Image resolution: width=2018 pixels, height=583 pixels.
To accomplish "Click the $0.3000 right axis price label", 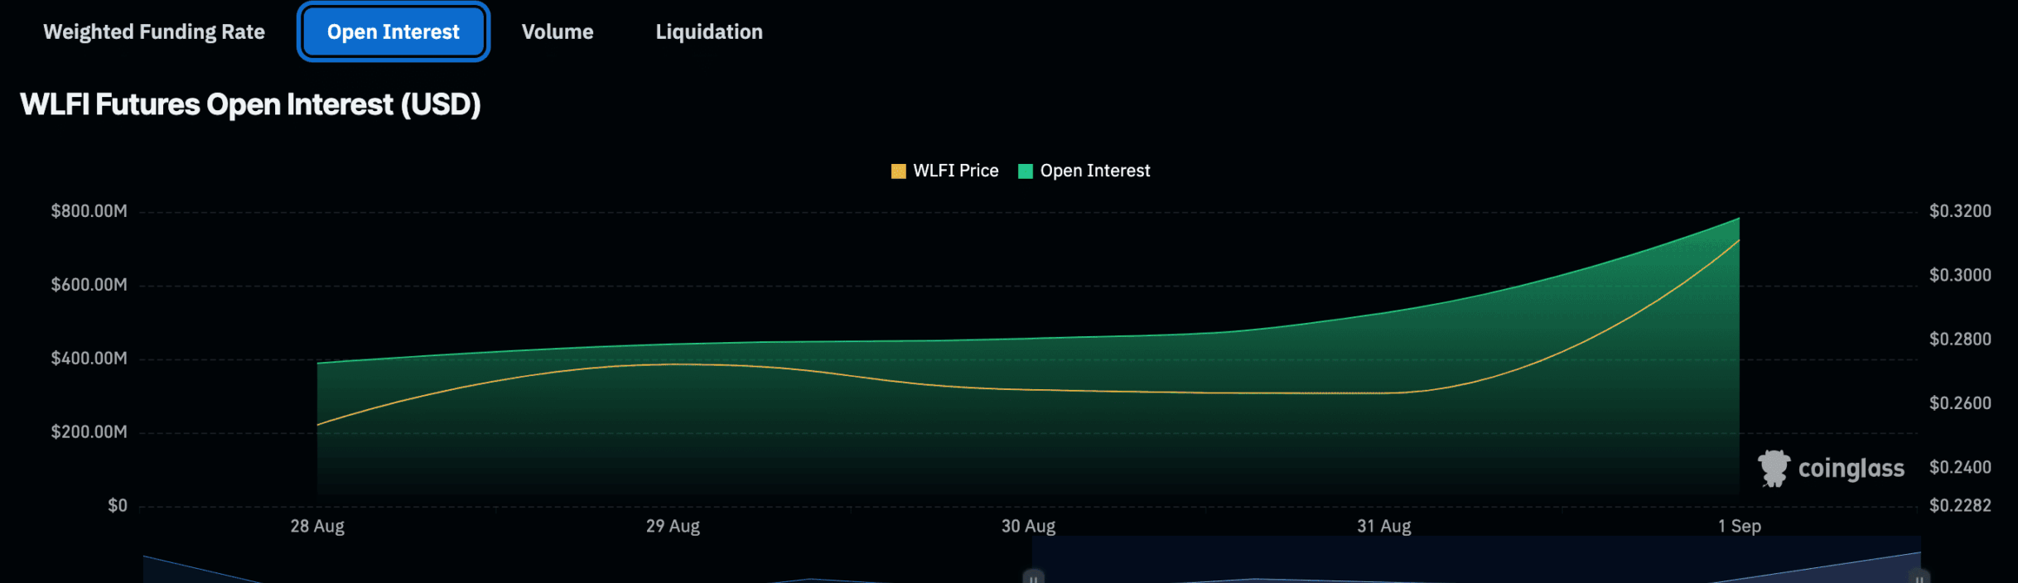I will (x=1960, y=275).
